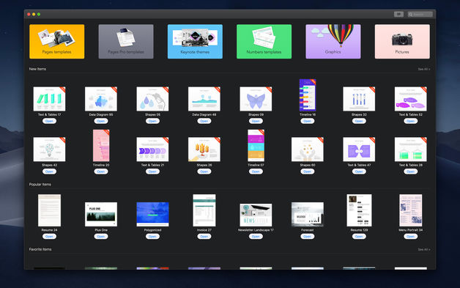Image resolution: width=460 pixels, height=288 pixels.
Task: Select the Text & Tables 17 thumbnail
Action: pos(49,99)
